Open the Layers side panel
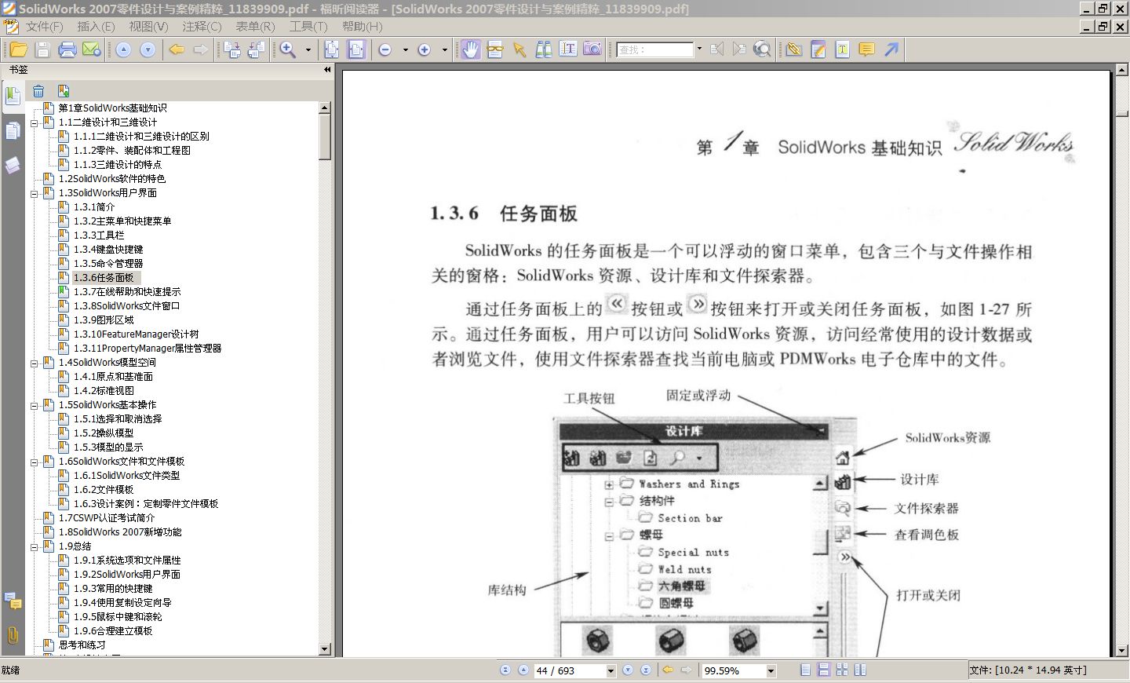The height and width of the screenshot is (683, 1130). [13, 166]
